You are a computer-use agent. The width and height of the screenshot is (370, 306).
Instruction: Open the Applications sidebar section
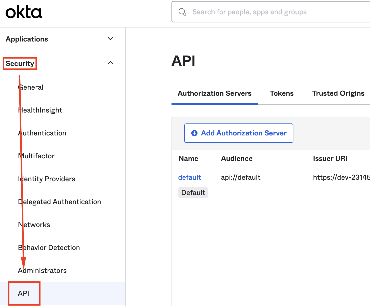[x=27, y=39]
